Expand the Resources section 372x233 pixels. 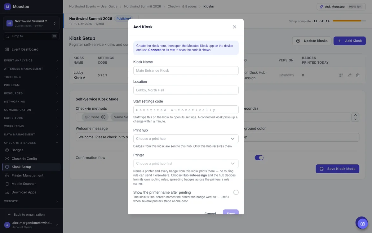pyautogui.click(x=31, y=93)
